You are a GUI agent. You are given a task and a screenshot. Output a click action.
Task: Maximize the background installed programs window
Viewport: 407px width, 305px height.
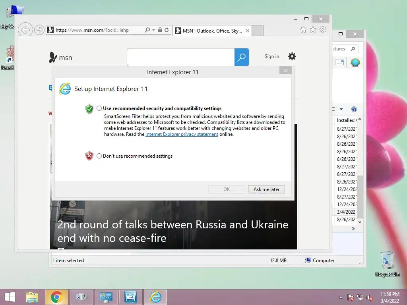(x=341, y=34)
